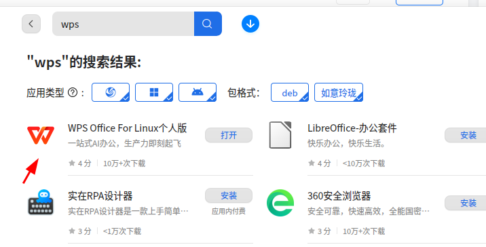Install LibreOffice with its 安装 button
486x247 pixels.
pyautogui.click(x=466, y=135)
